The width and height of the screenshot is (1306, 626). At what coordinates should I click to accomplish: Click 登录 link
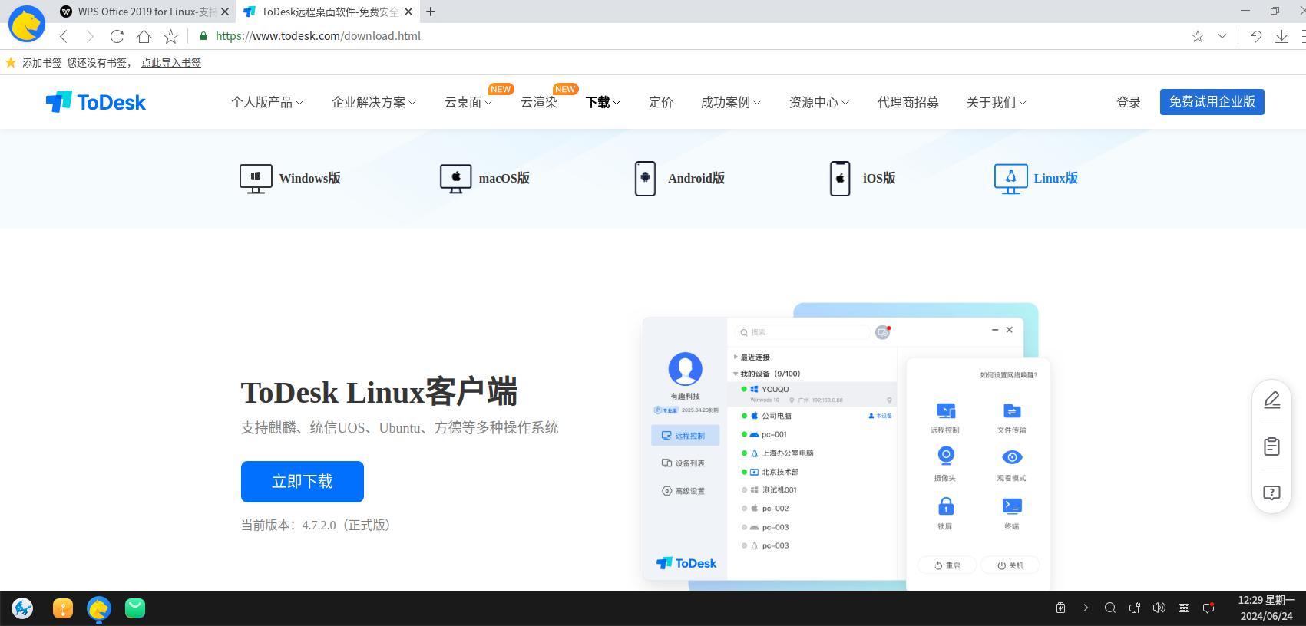tap(1129, 102)
